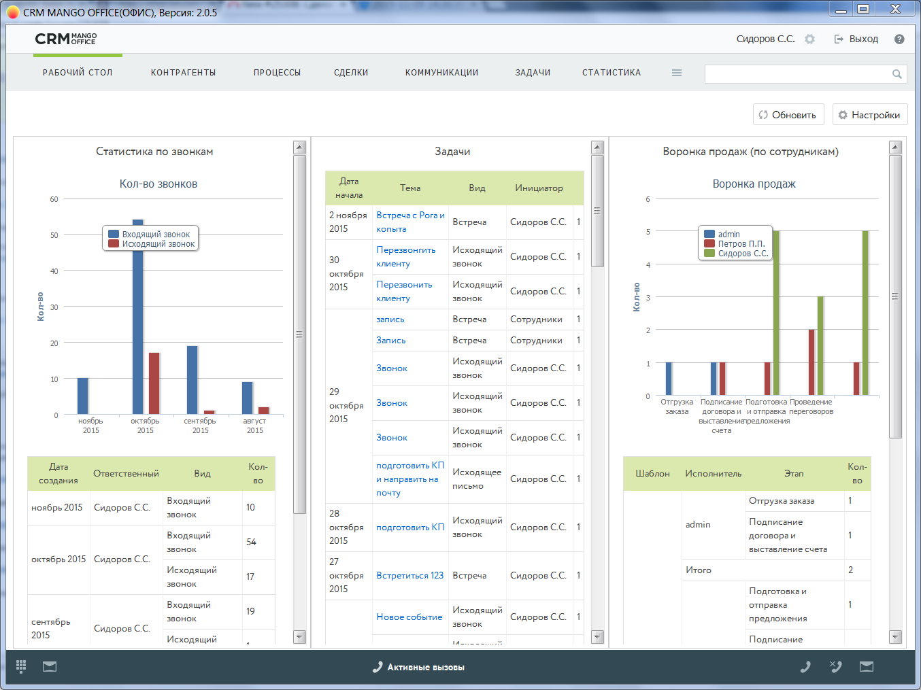Click Исполнитель header in funnel table

coord(714,474)
